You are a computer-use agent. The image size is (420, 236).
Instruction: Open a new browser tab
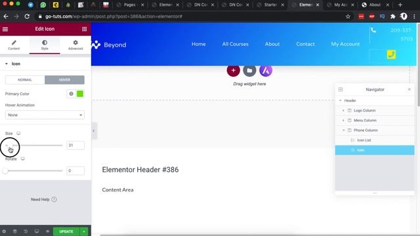[x=400, y=5]
